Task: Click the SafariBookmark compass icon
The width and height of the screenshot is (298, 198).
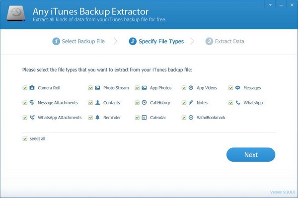Action: coord(191,117)
